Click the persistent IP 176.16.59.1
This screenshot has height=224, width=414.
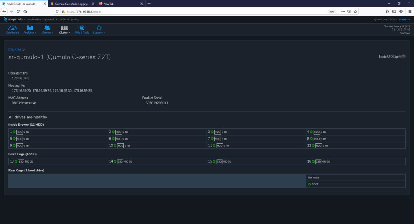point(20,78)
